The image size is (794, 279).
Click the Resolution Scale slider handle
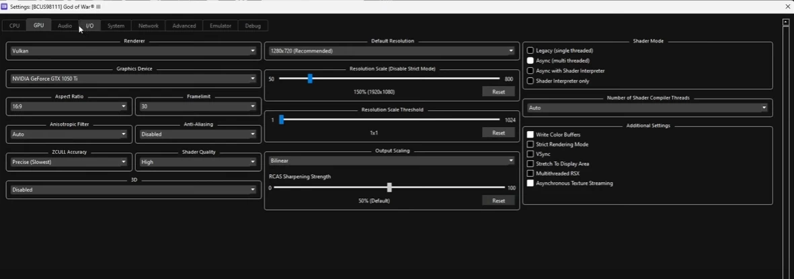[x=310, y=79]
